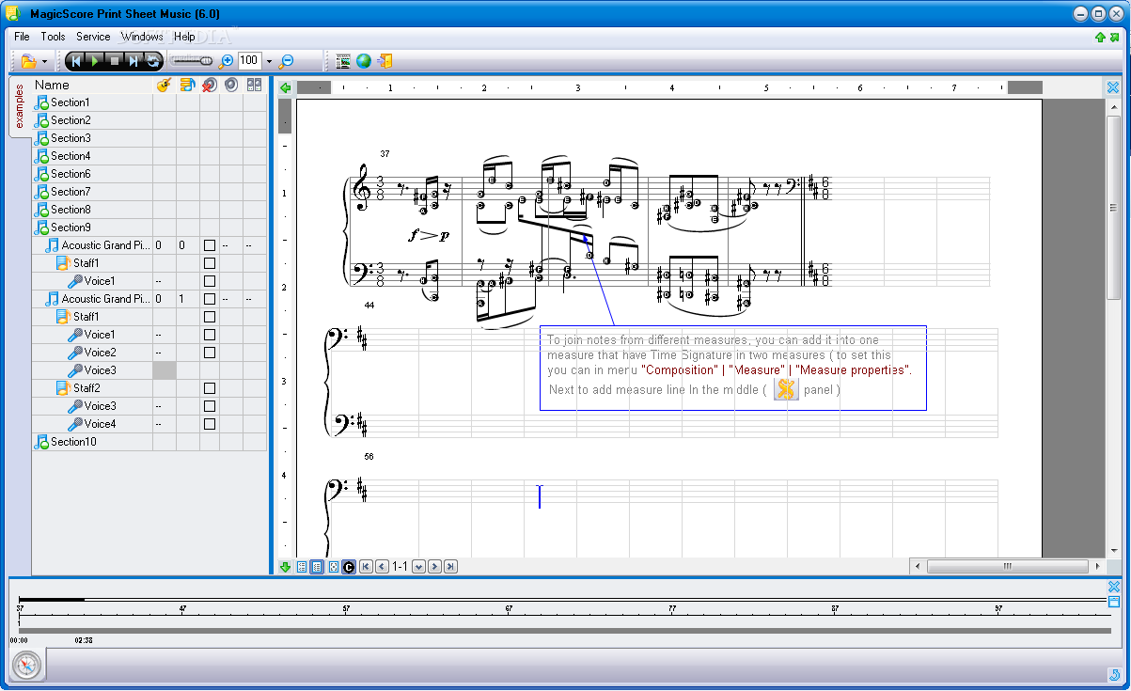Image resolution: width=1131 pixels, height=691 pixels.
Task: Open the dropdown arrow beside the folder icon
Action: tap(44, 62)
